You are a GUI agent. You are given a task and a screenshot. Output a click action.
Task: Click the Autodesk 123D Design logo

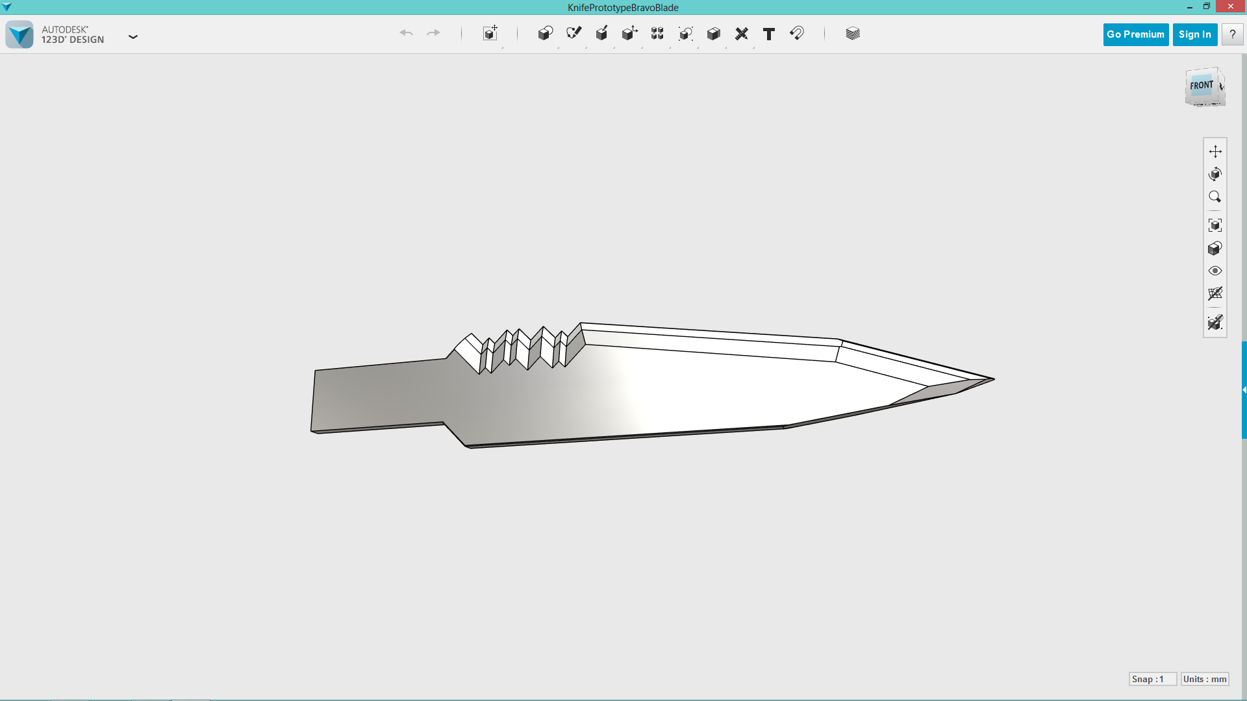(x=19, y=34)
